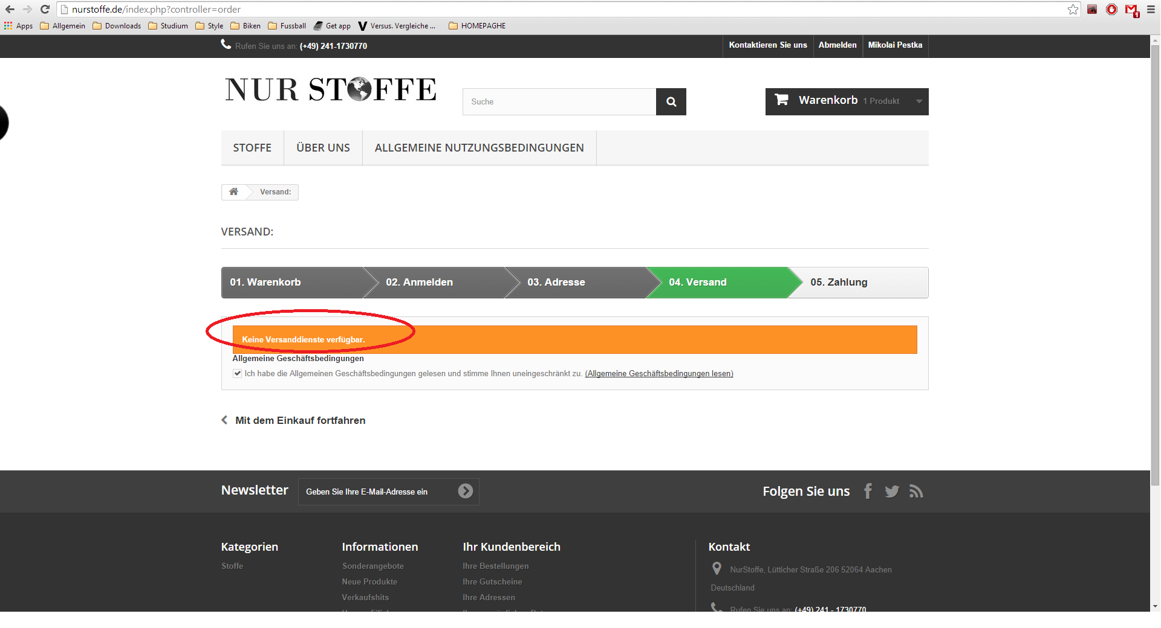The height and width of the screenshot is (628, 1161).
Task: Open the Twitter icon in footer
Action: (x=892, y=492)
